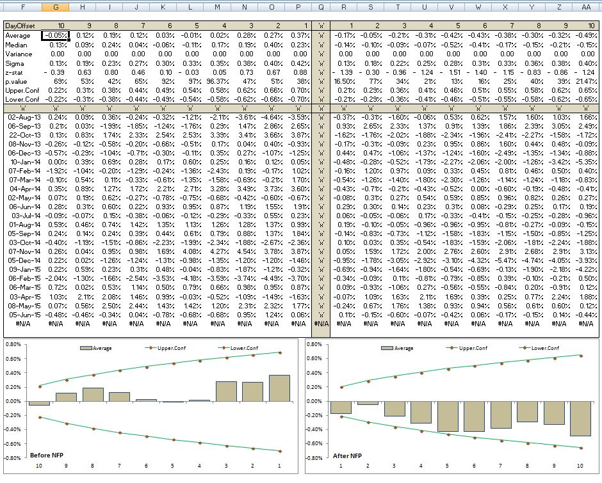Select the column Q header

(321, 8)
